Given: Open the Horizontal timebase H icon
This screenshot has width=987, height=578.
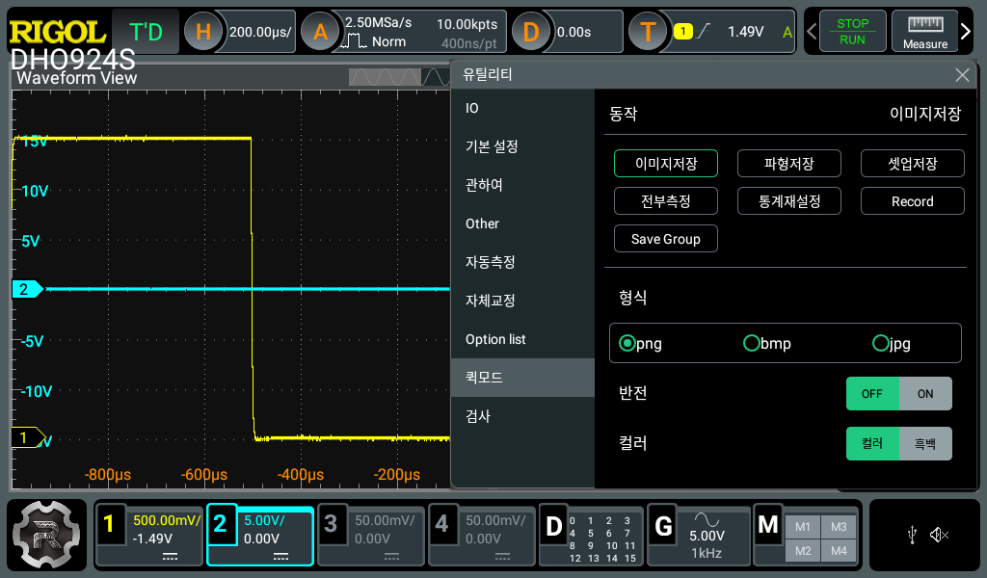Looking at the screenshot, I should [x=202, y=32].
